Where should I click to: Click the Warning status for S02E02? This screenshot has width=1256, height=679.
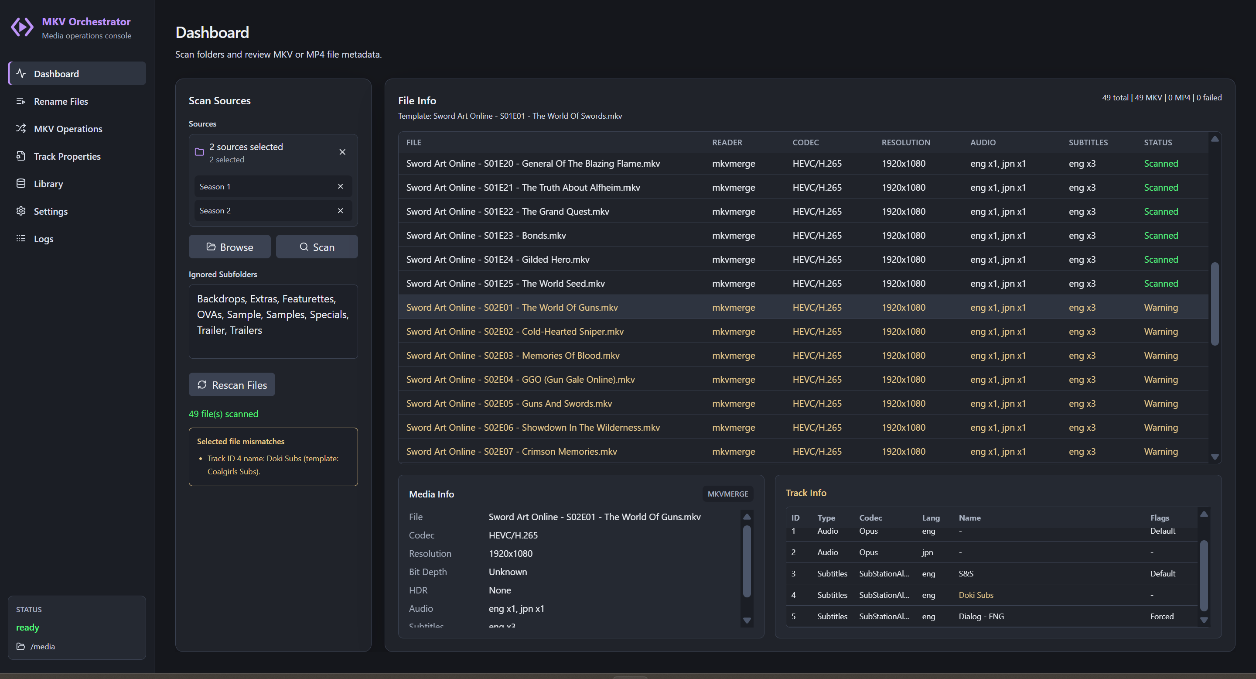point(1161,331)
